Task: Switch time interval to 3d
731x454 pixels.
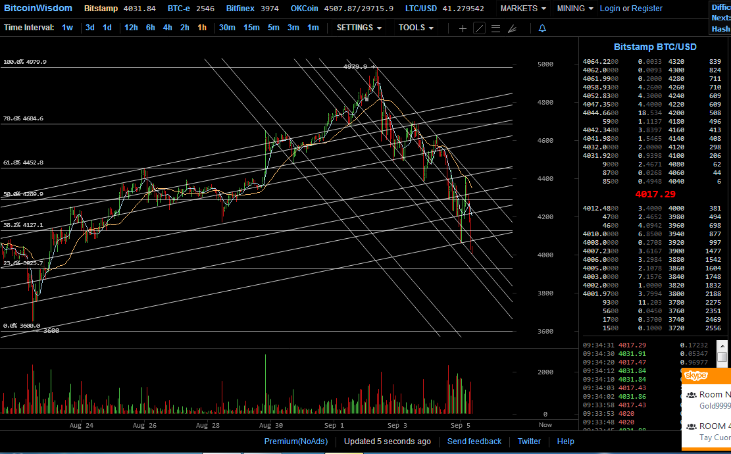Action: point(90,28)
